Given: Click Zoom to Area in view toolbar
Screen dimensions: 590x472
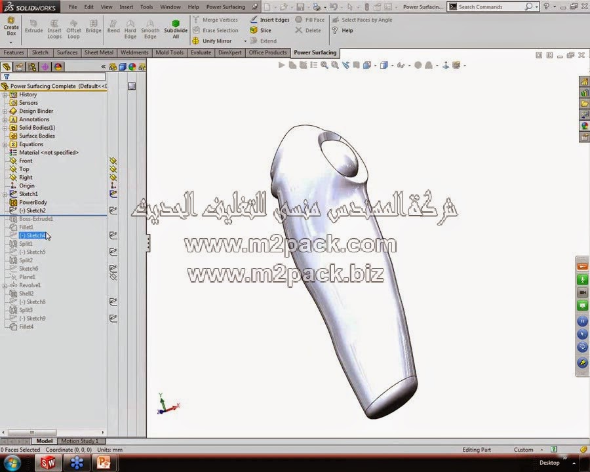Looking at the screenshot, I should click(334, 65).
